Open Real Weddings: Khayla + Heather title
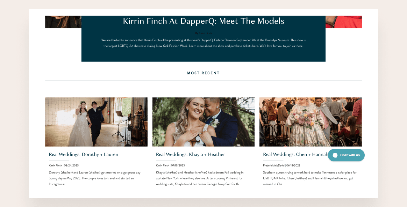Viewport: 407px width, 207px height. pos(190,154)
